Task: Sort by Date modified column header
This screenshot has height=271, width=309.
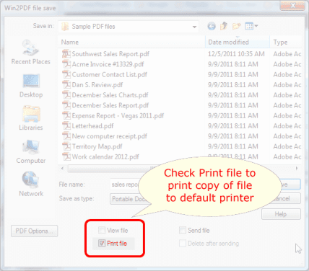Action: pos(238,43)
